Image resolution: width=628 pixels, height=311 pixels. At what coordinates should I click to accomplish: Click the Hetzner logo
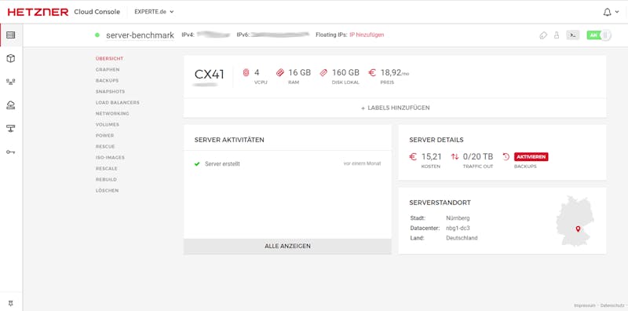[x=38, y=12]
